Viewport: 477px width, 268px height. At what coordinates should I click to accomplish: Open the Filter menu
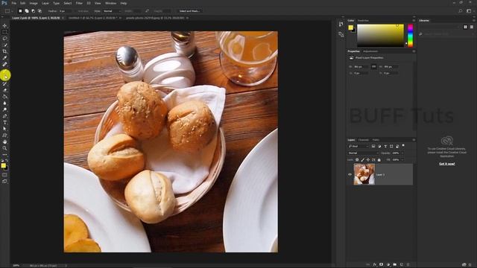point(79,3)
